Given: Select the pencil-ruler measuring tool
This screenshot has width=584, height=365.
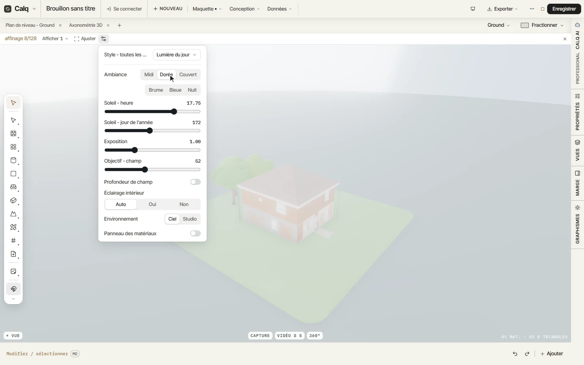Looking at the screenshot, I should [x=13, y=228].
